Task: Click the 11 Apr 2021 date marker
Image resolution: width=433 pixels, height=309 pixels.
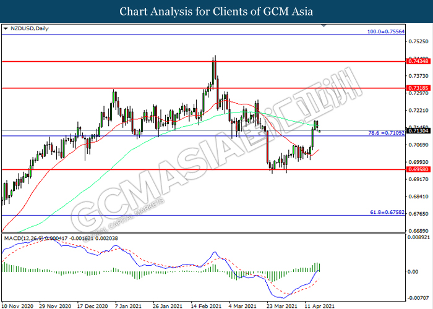Action: coord(319,306)
